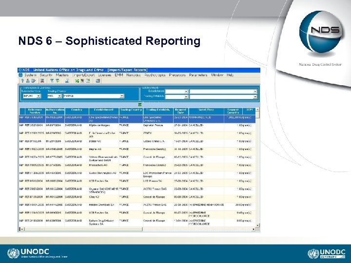Screen dimensions: 351x263
Task: Expand the Trading Establish. code dropdown
Action: 186,97
